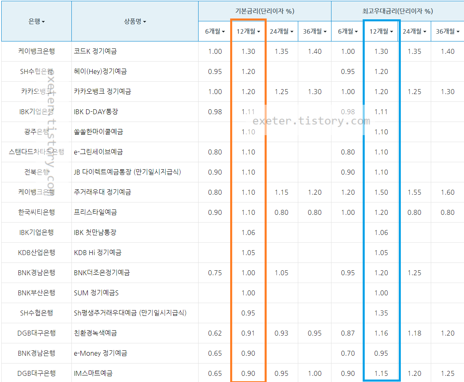Select bank cell 광주은행
Image resolution: width=464 pixels, height=382 pixels.
[37, 131]
